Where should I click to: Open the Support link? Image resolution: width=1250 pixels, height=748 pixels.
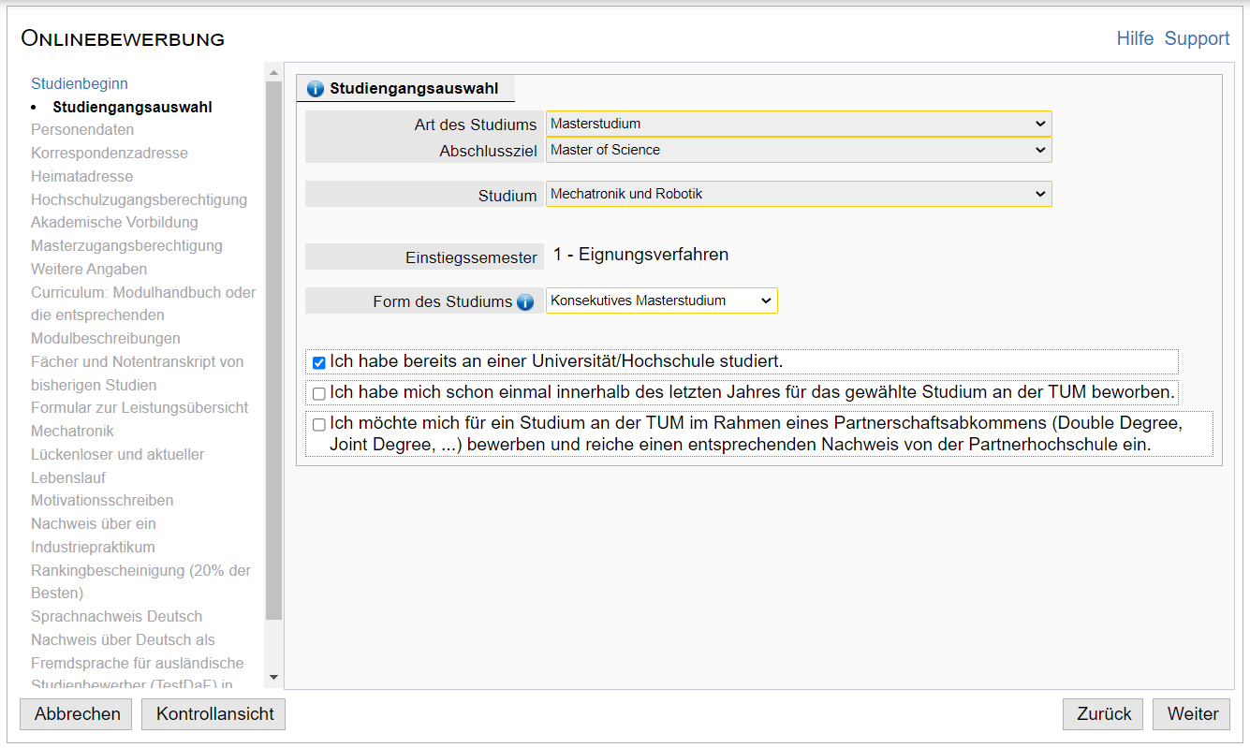coord(1197,38)
